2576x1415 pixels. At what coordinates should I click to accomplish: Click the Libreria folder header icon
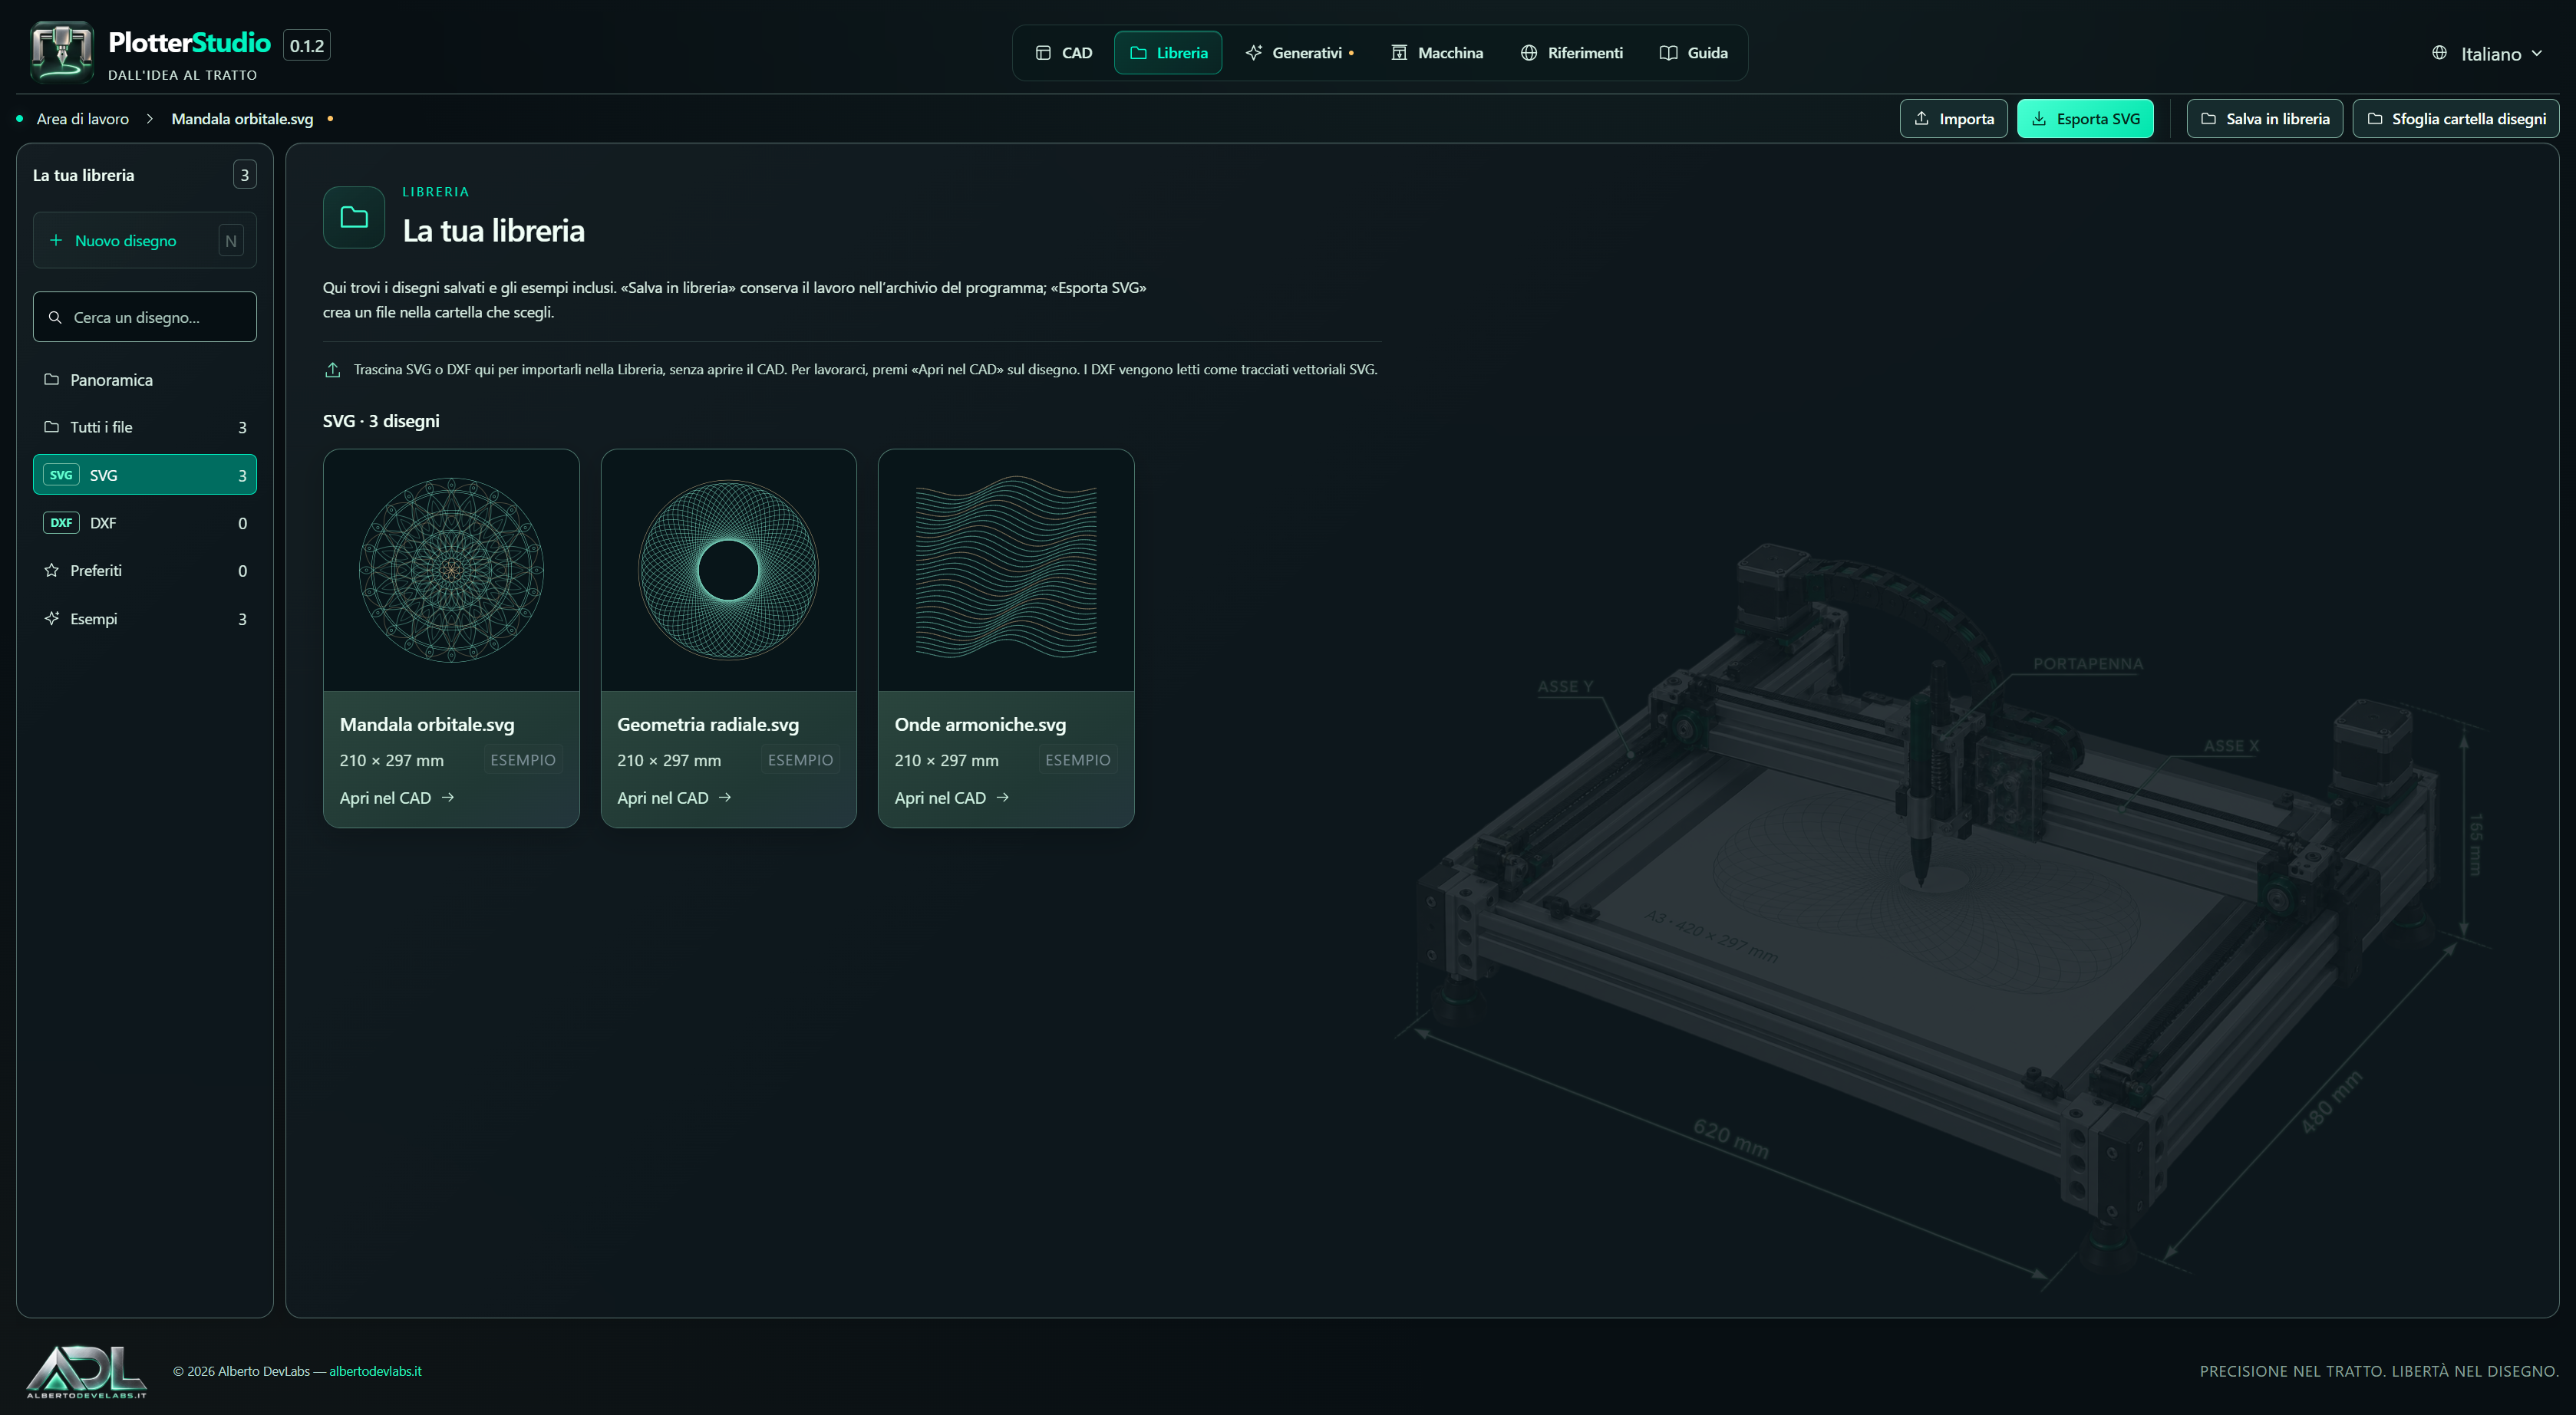(x=354, y=217)
